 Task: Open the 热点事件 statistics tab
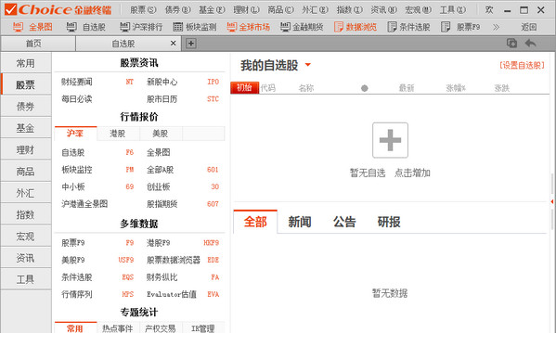click(x=118, y=328)
